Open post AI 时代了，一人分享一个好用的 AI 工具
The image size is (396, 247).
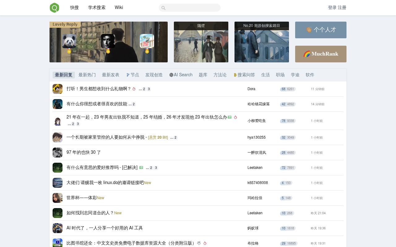[105, 228]
